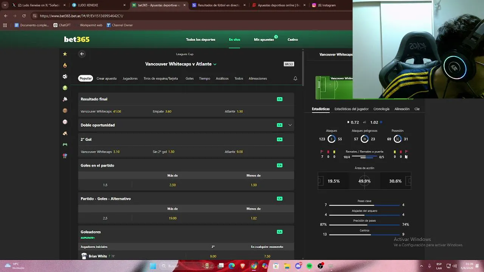The image size is (484, 272).
Task: Open Estadísticas del jugador tab
Action: click(351, 109)
